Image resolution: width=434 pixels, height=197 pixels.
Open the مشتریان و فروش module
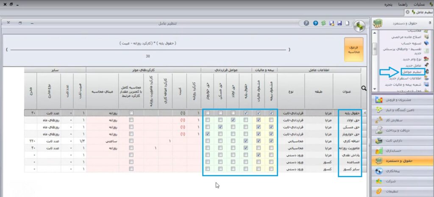click(x=403, y=100)
